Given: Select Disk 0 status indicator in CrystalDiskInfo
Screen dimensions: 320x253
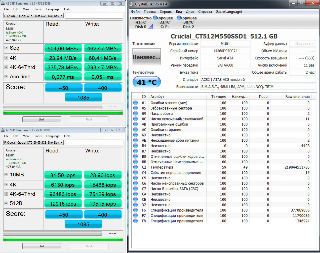Looking at the screenshot, I should click(x=150, y=27).
